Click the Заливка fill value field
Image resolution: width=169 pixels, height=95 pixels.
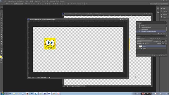[x=163, y=44]
